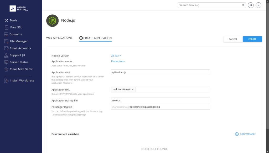Screen dimensions: 269x153
Task: Open the Email Accounts sidebar icon
Action: coord(6,48)
